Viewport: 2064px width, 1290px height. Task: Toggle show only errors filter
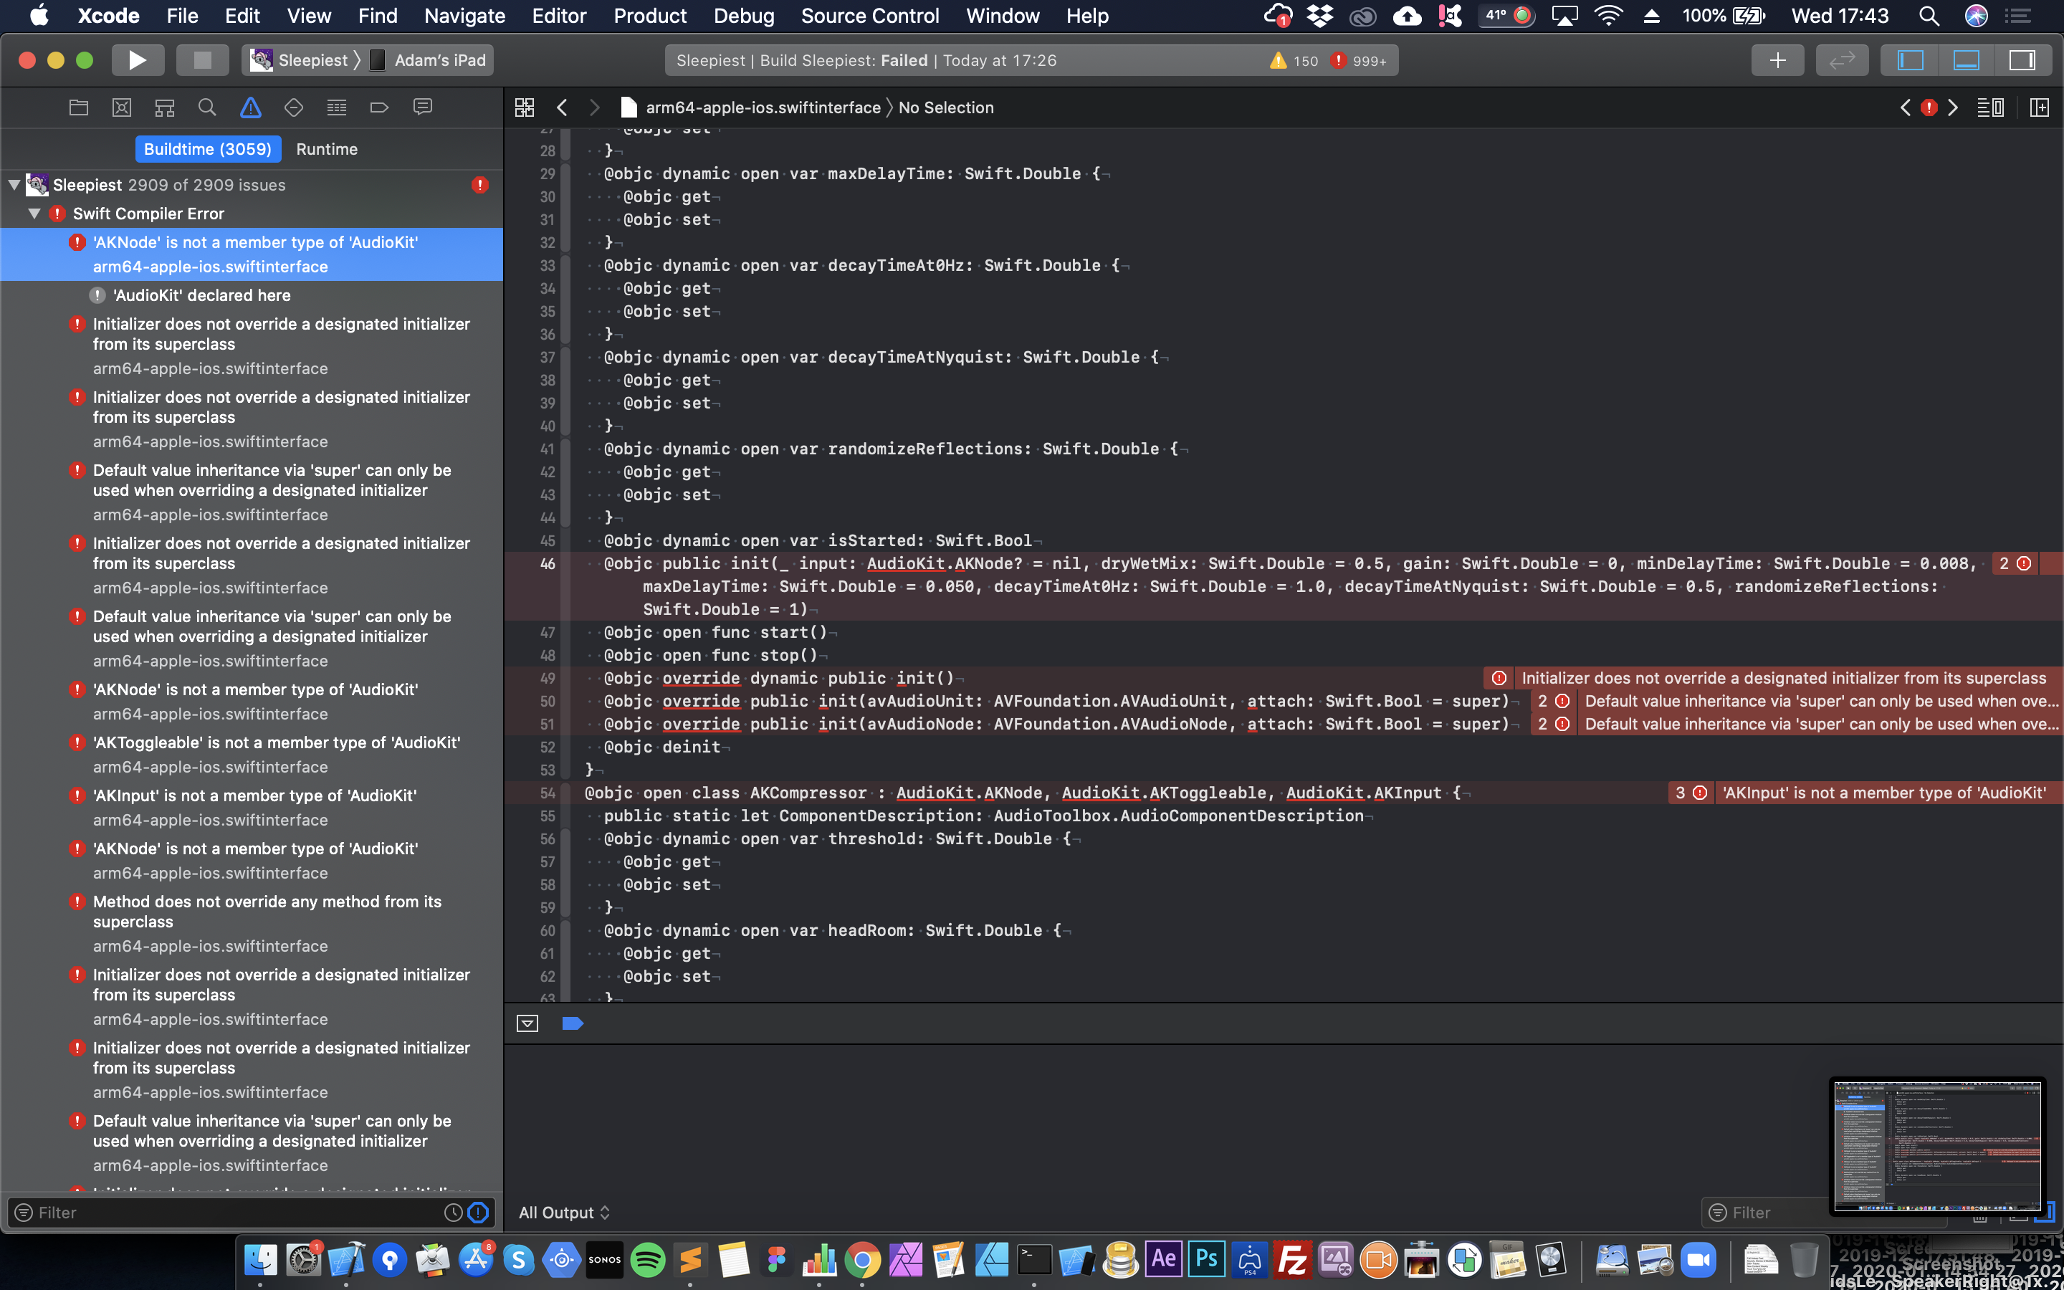479,1213
